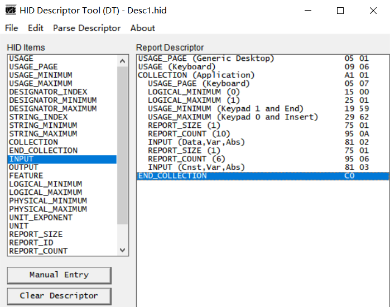Select REPORT_ID in HID Items list
The width and height of the screenshot is (390, 307).
pos(62,243)
